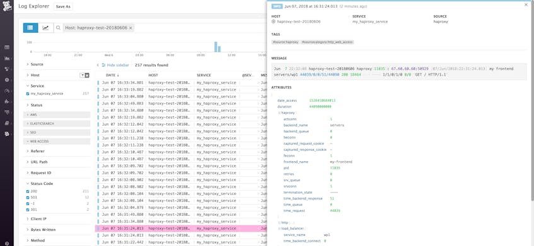Open Integrations puzzle icon in navigation
The image size is (534, 246).
click(x=7, y=101)
